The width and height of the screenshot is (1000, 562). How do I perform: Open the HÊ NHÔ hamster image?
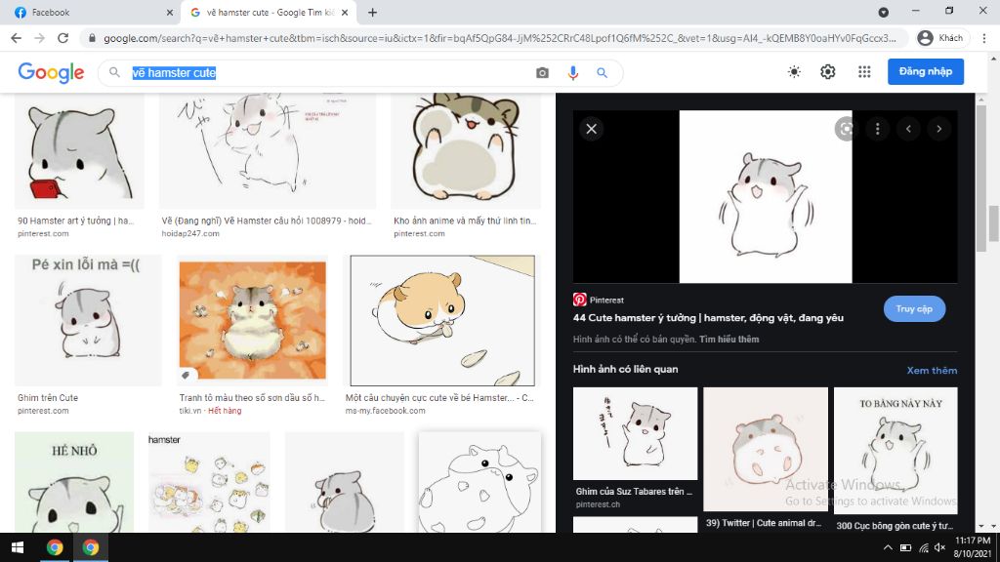point(74,482)
